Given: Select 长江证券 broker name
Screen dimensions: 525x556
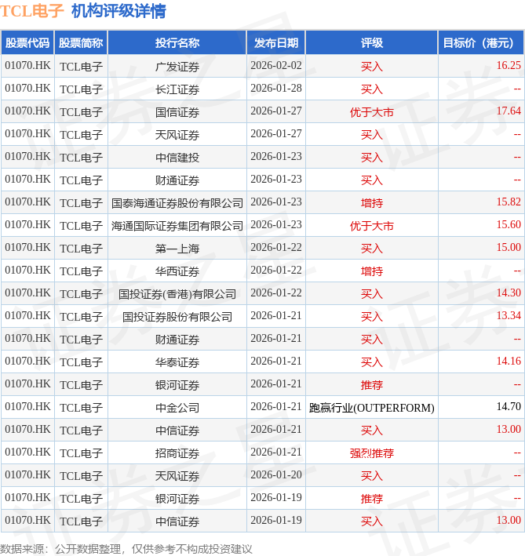Looking at the screenshot, I should tap(177, 89).
